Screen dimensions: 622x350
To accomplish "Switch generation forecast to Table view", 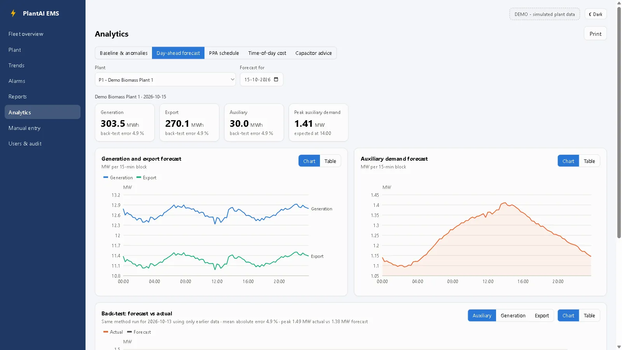I will pyautogui.click(x=330, y=161).
